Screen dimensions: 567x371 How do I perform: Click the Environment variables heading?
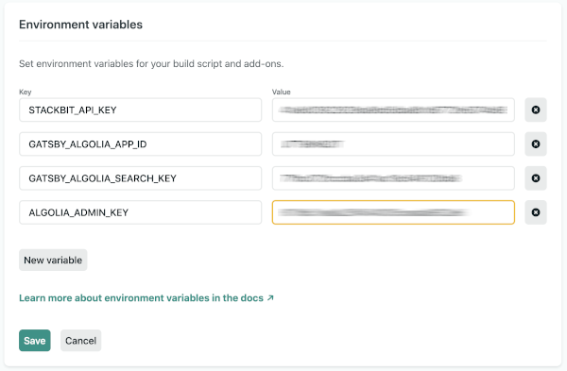pyautogui.click(x=80, y=25)
